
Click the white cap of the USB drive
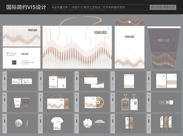[171, 102]
